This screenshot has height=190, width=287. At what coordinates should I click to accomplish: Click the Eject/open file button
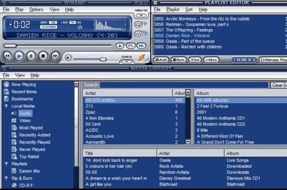tap(120, 46)
